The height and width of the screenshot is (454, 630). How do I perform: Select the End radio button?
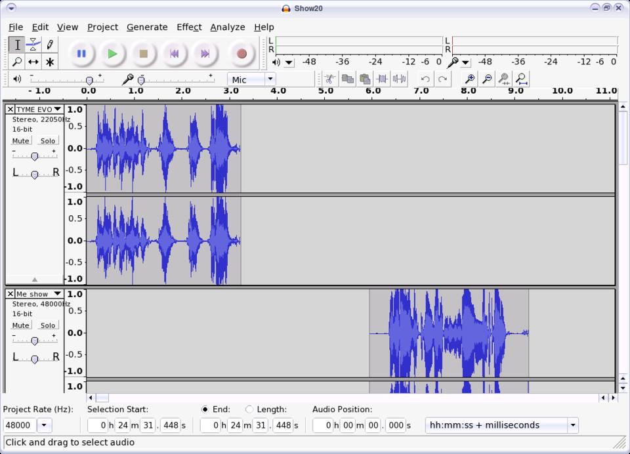pos(205,409)
